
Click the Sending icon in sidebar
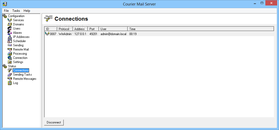[x=10, y=45]
